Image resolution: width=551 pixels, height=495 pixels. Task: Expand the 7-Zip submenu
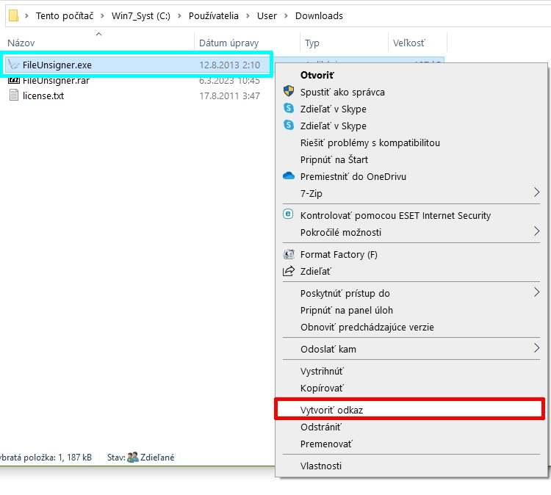[x=536, y=193]
